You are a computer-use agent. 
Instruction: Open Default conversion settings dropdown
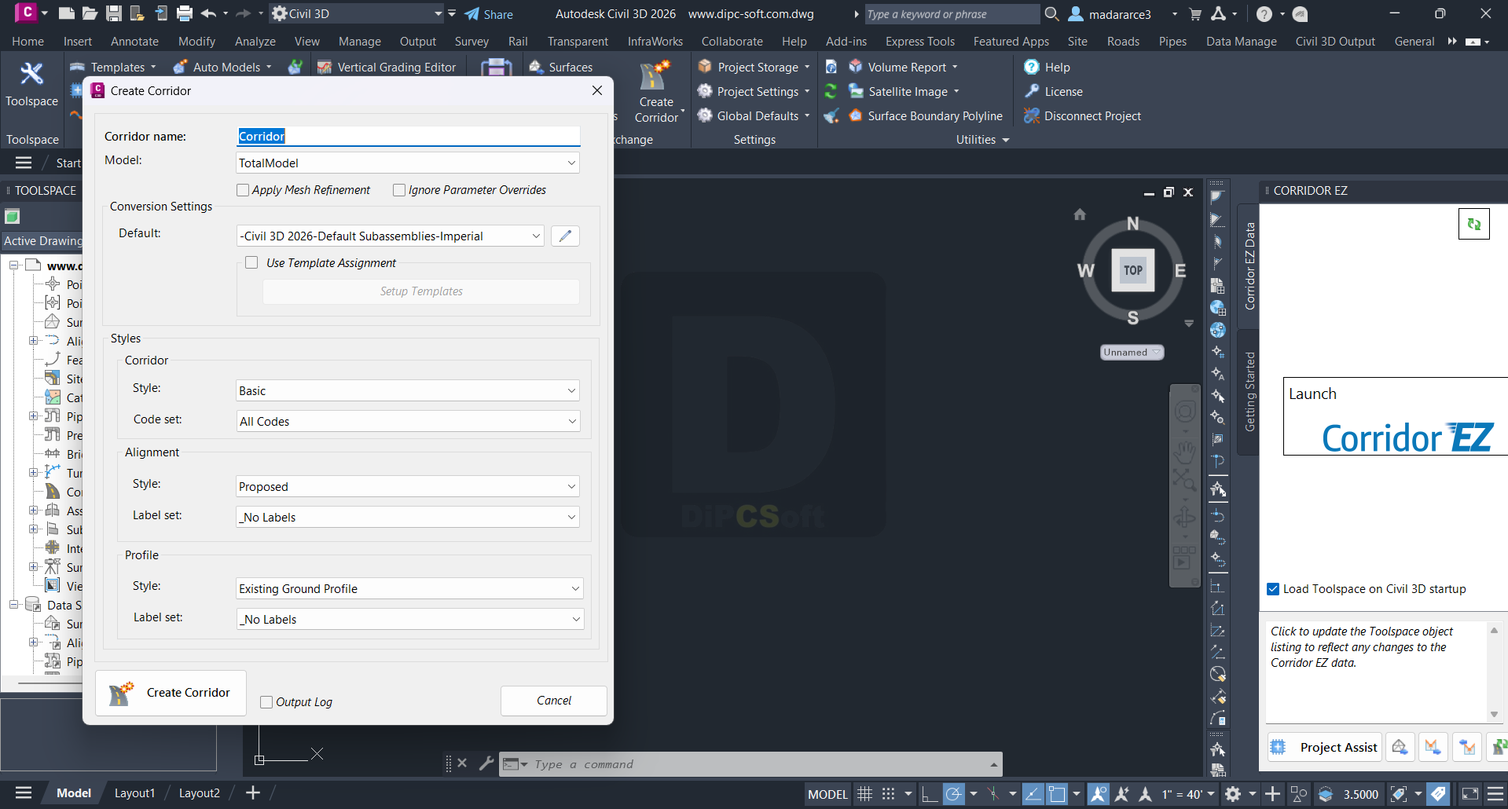[x=391, y=236]
